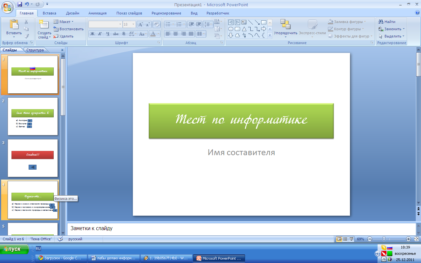Click the Вставить paste clipboard icon
421x263 pixels.
14,25
